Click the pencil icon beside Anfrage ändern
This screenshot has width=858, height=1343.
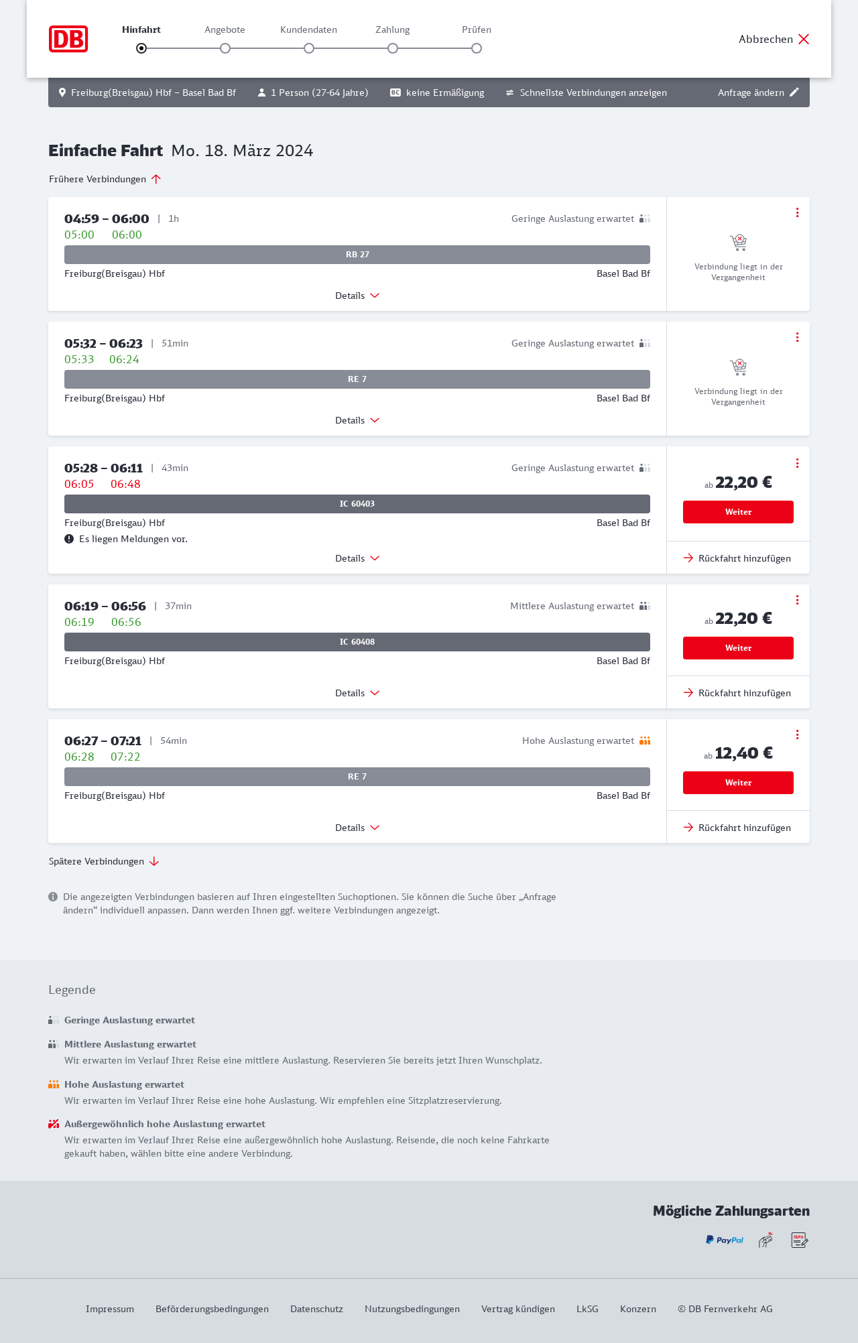794,92
